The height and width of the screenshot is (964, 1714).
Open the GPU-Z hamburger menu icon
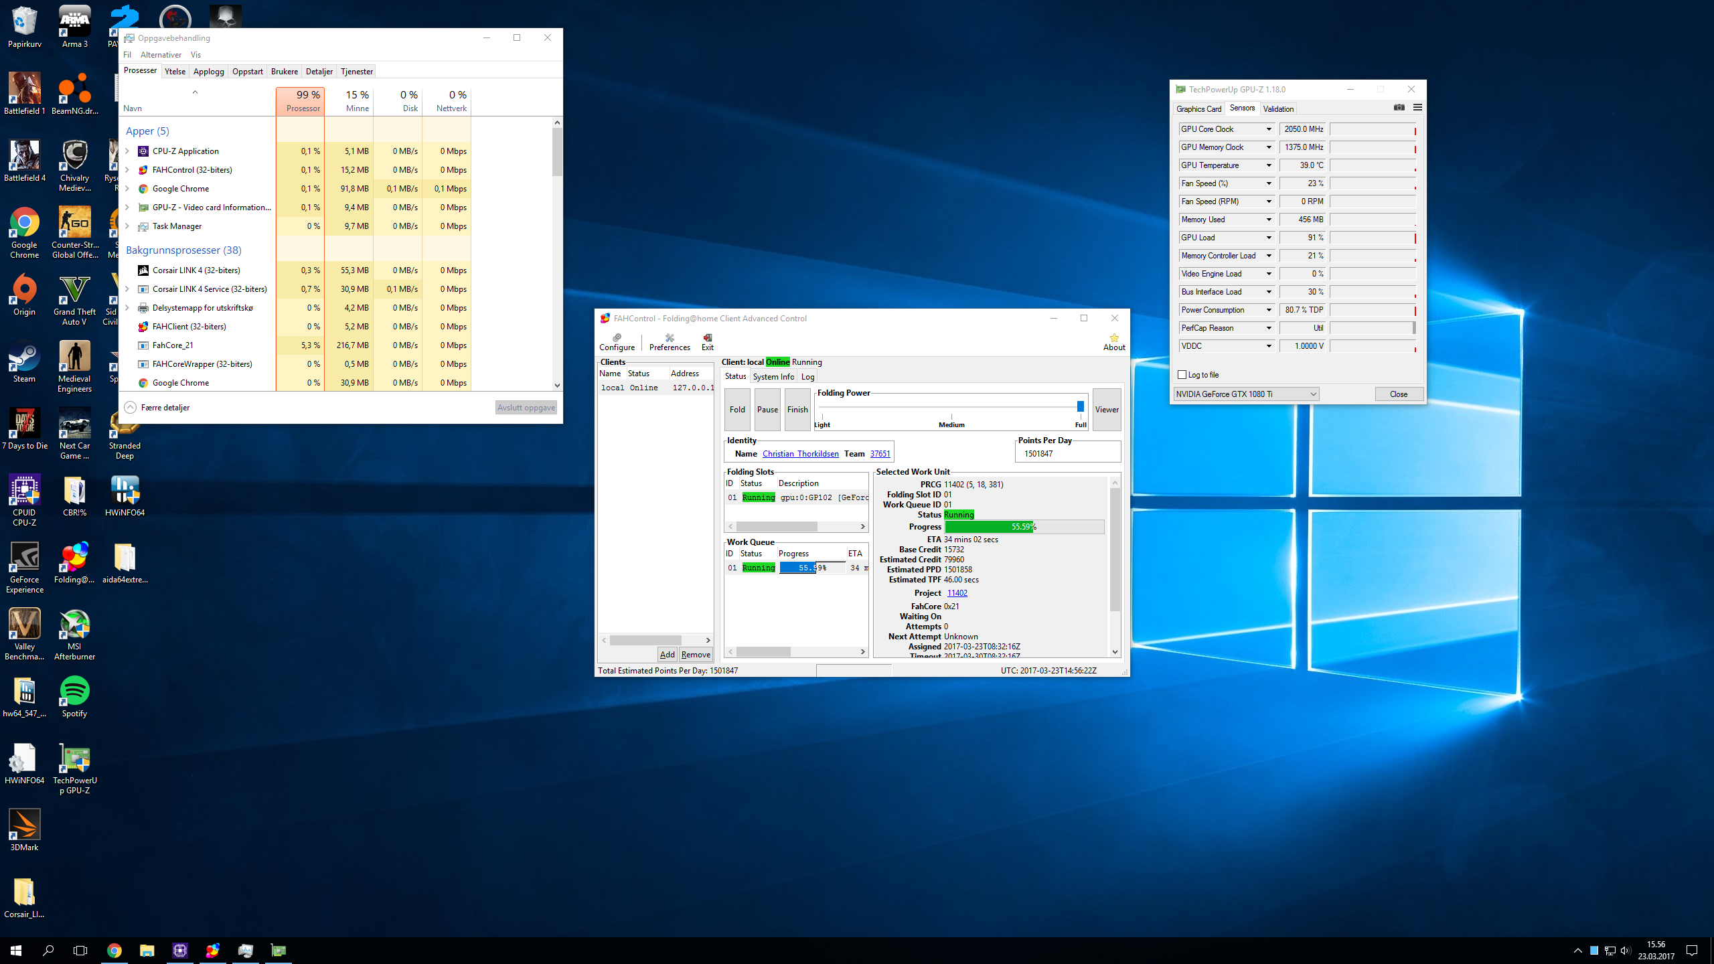click(x=1417, y=108)
